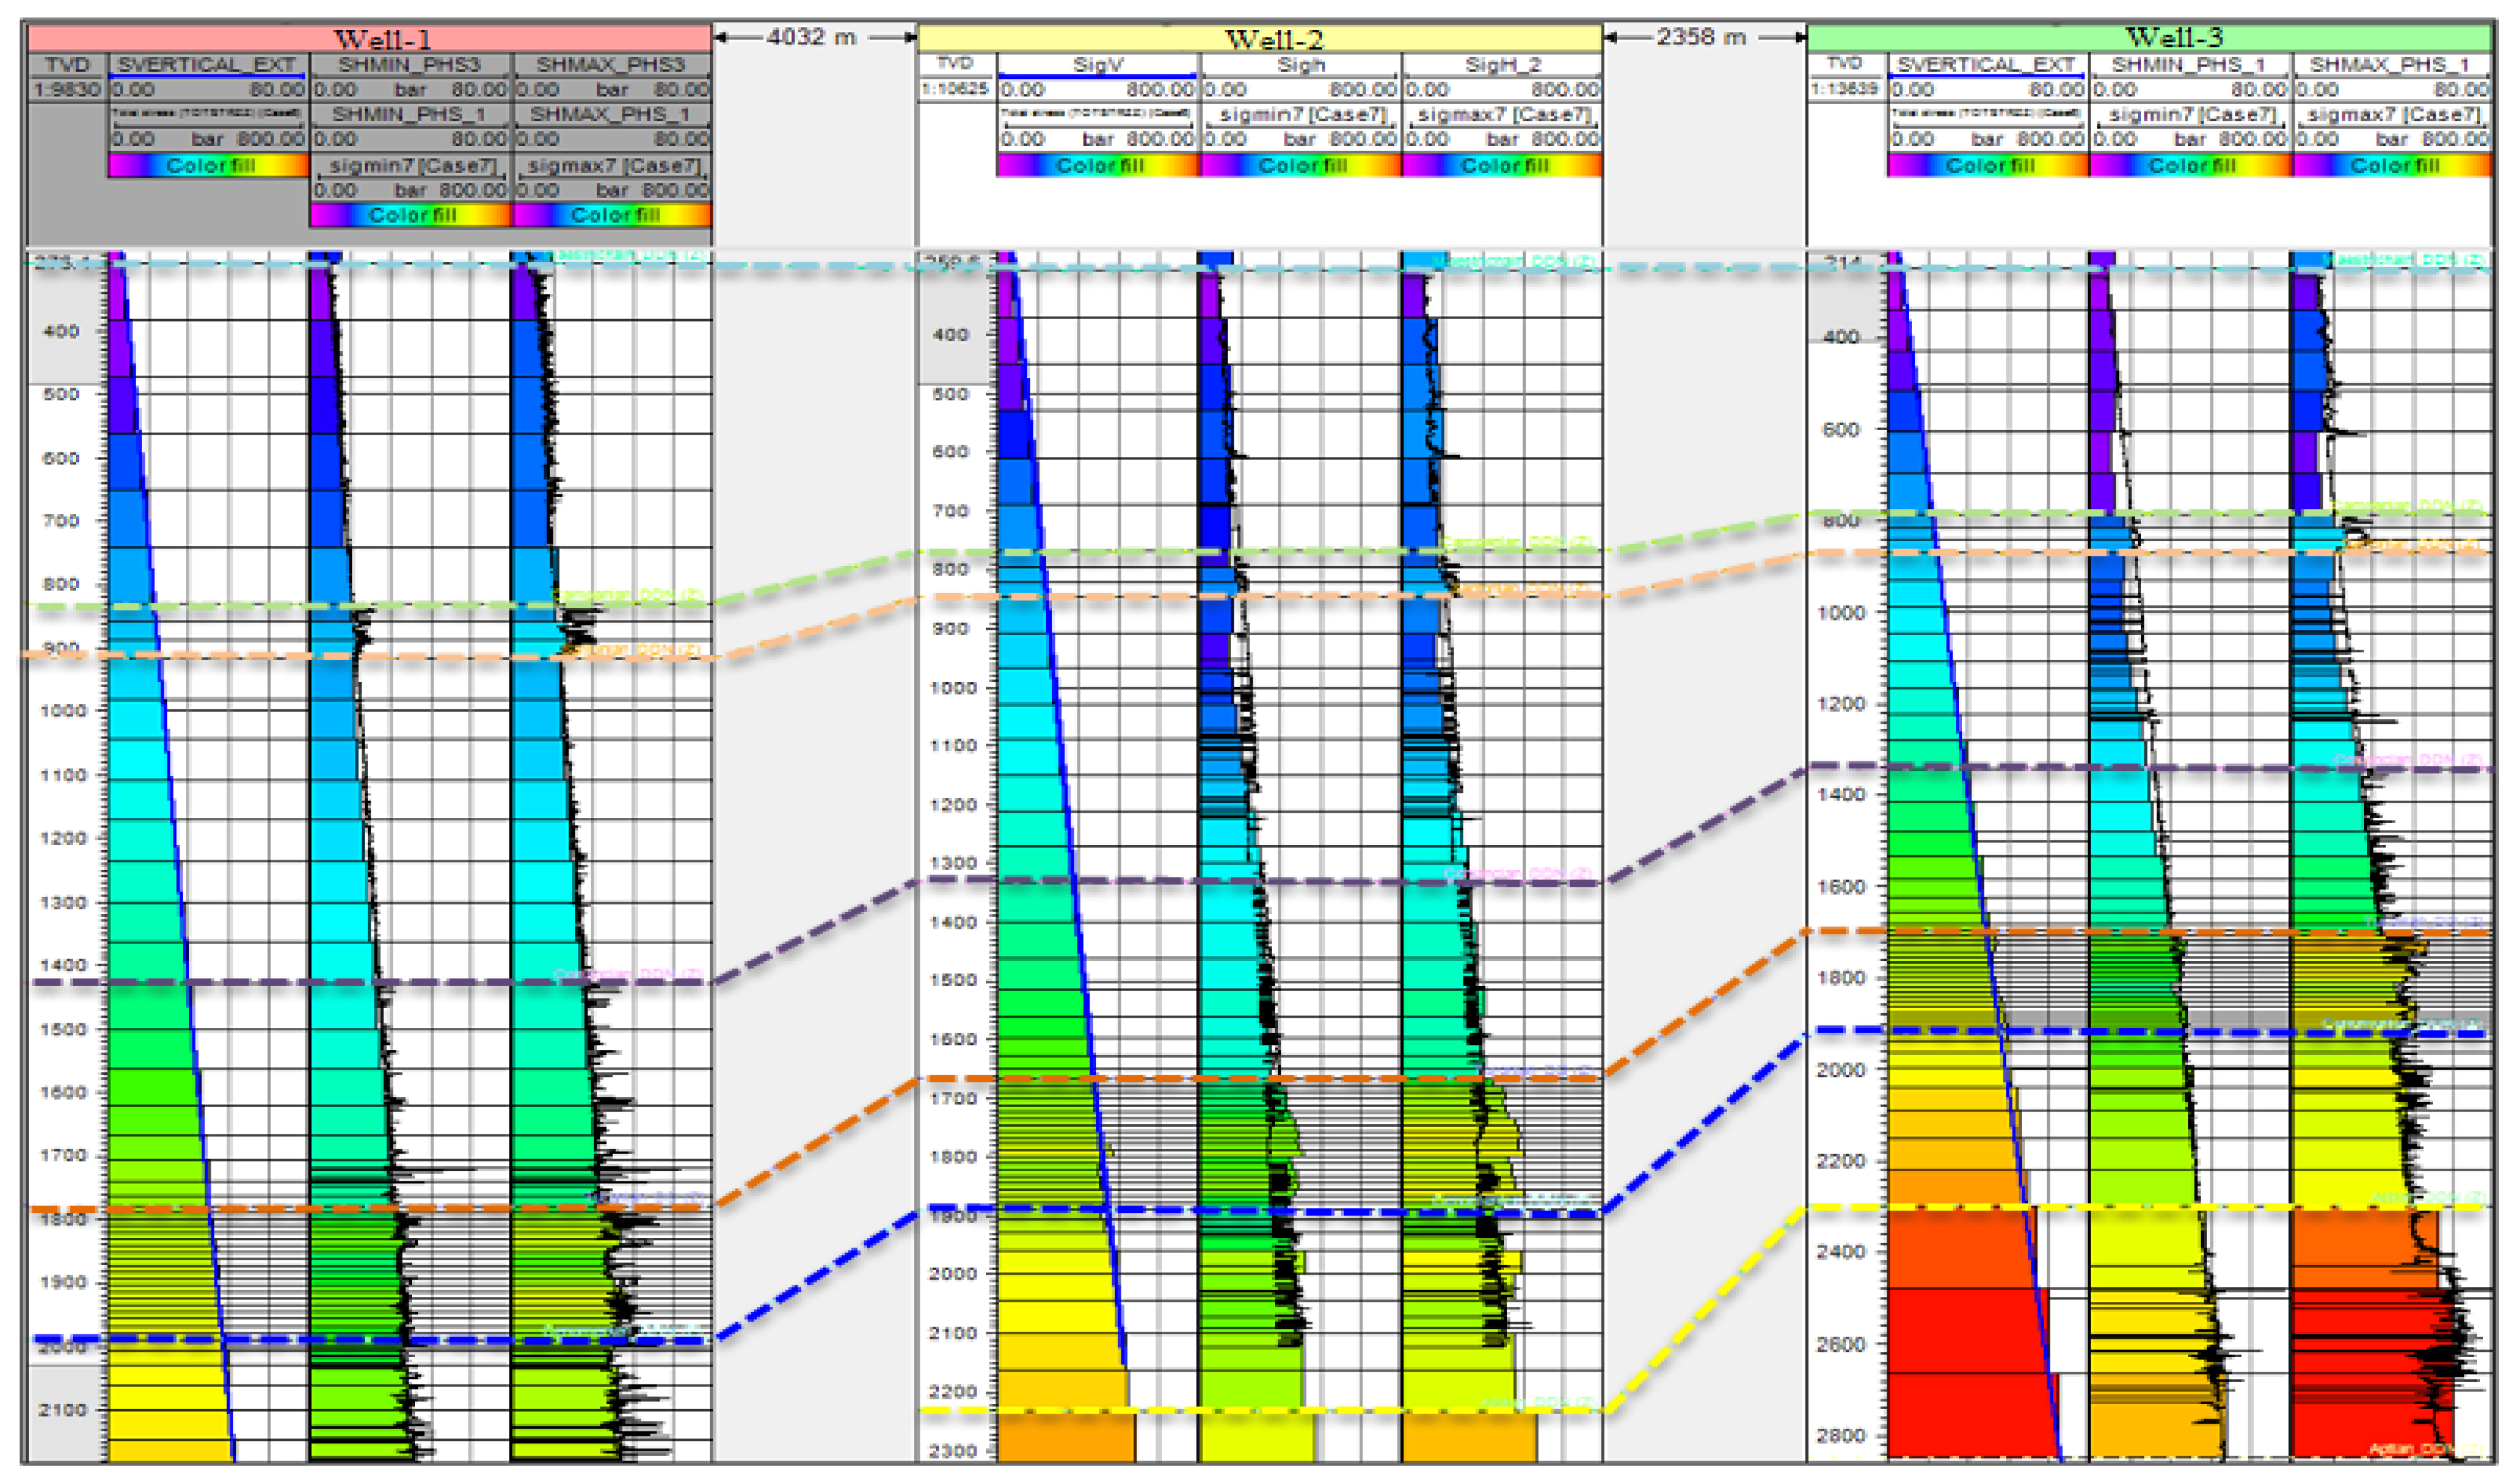Click the TVD column header in Well-2
The width and height of the screenshot is (2520, 1484).
[x=955, y=63]
